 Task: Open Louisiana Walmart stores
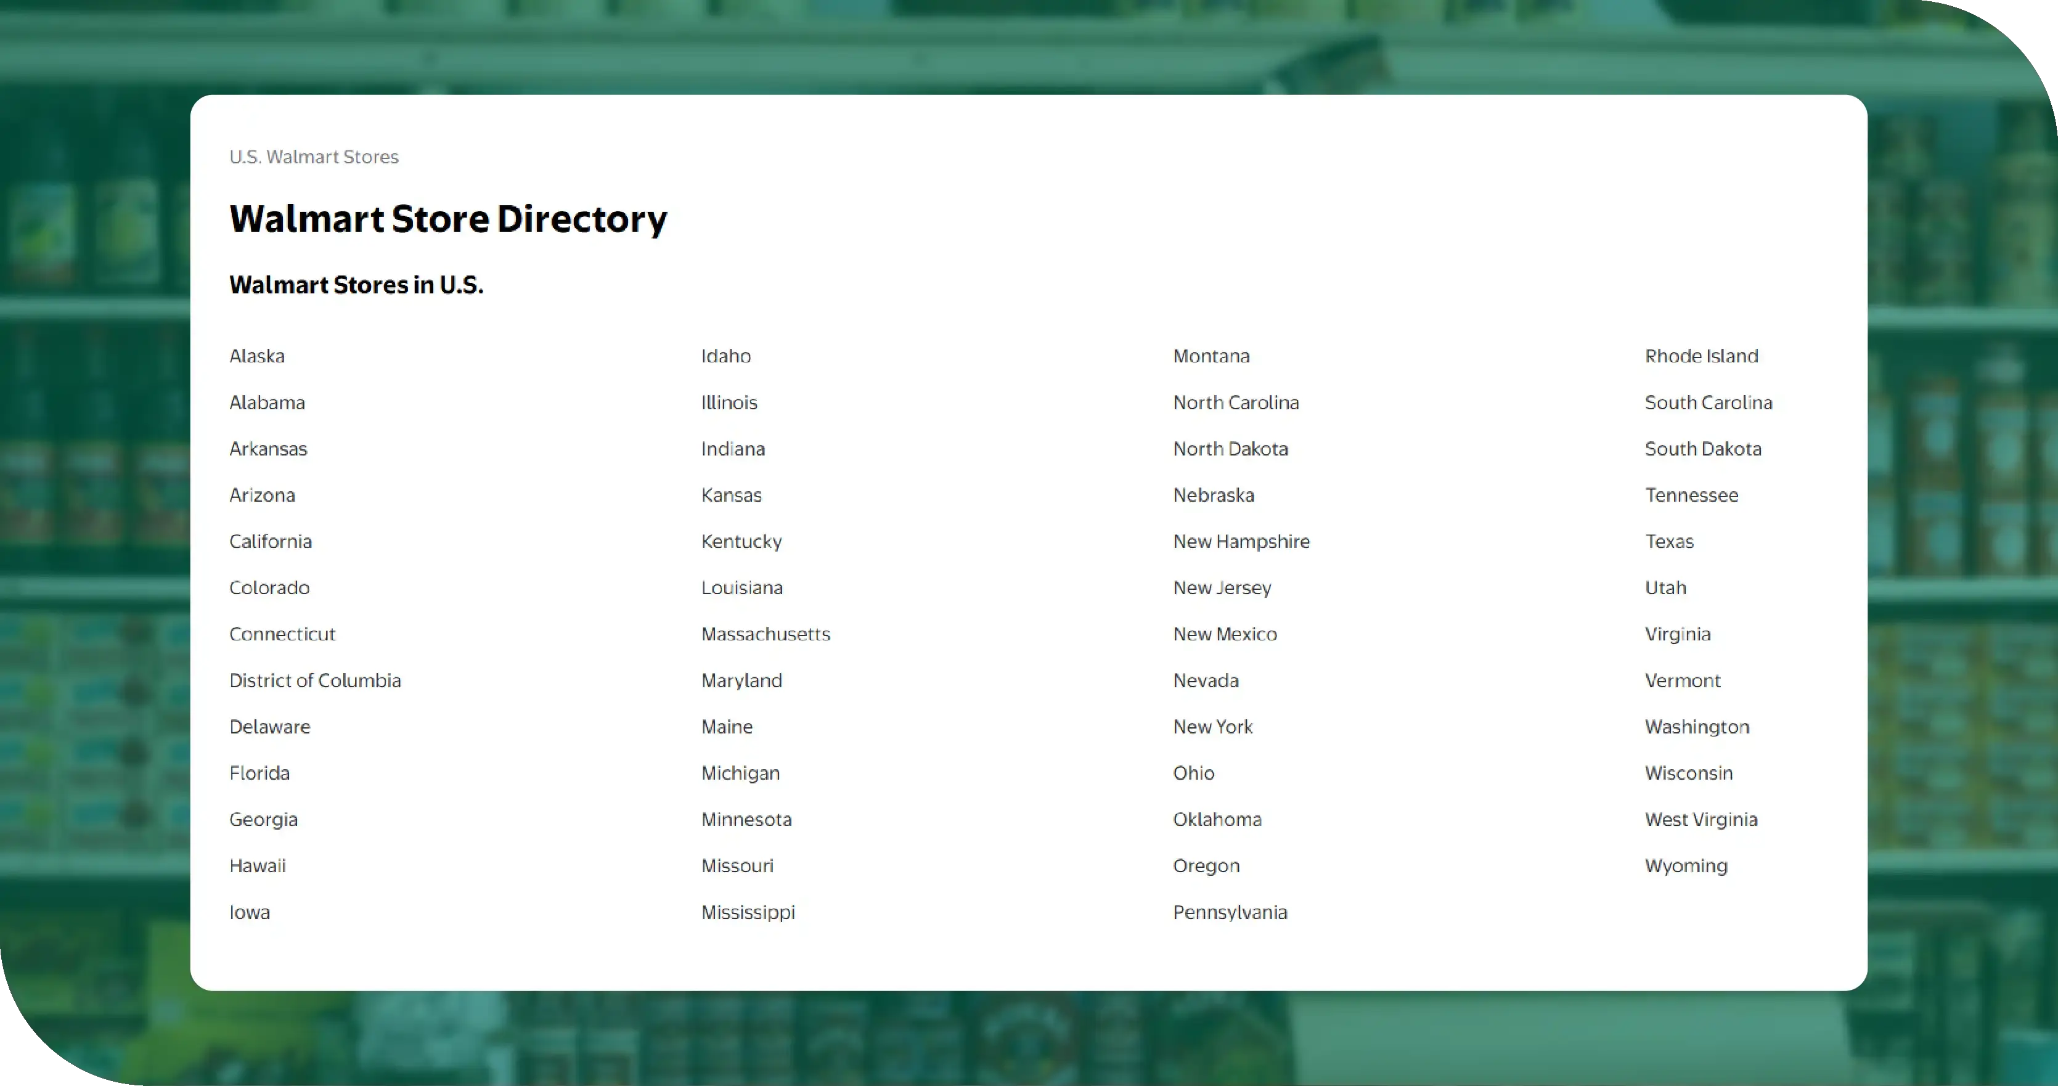[x=742, y=587]
